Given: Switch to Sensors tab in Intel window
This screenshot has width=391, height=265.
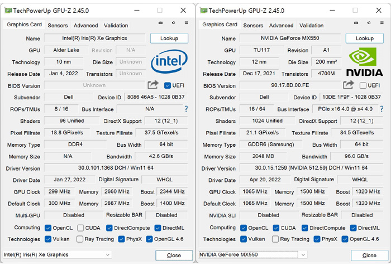Looking at the screenshot, I should point(58,26).
